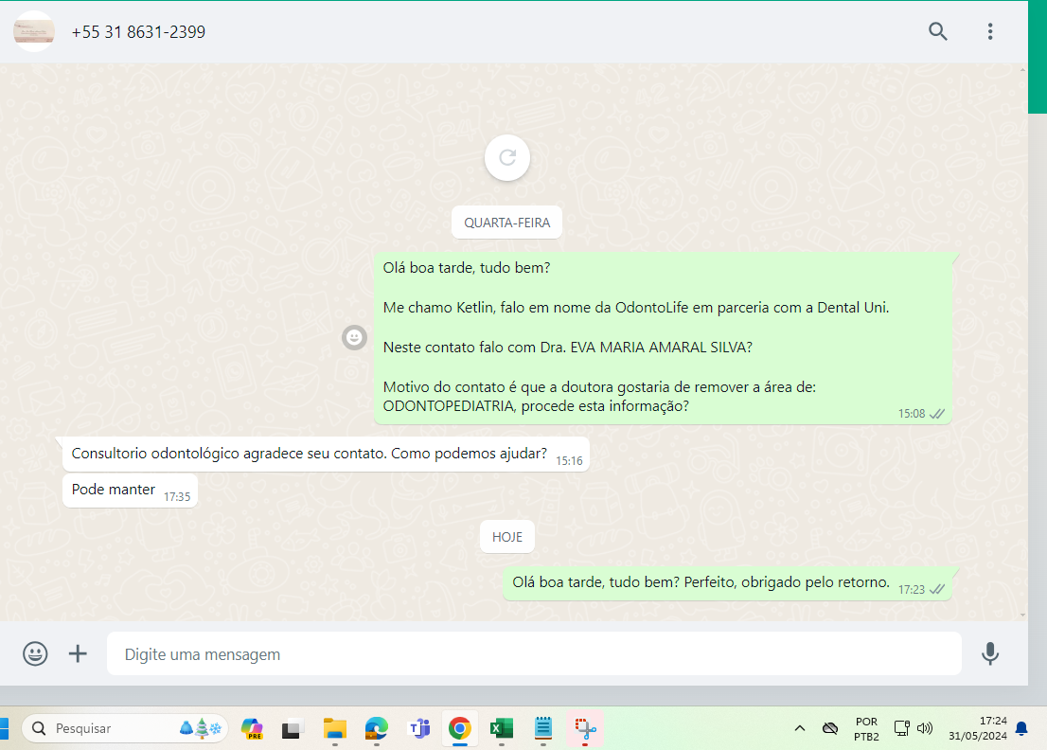The height and width of the screenshot is (750, 1047).
Task: Click the 15:08 read-receipt double check
Action: [x=937, y=414]
